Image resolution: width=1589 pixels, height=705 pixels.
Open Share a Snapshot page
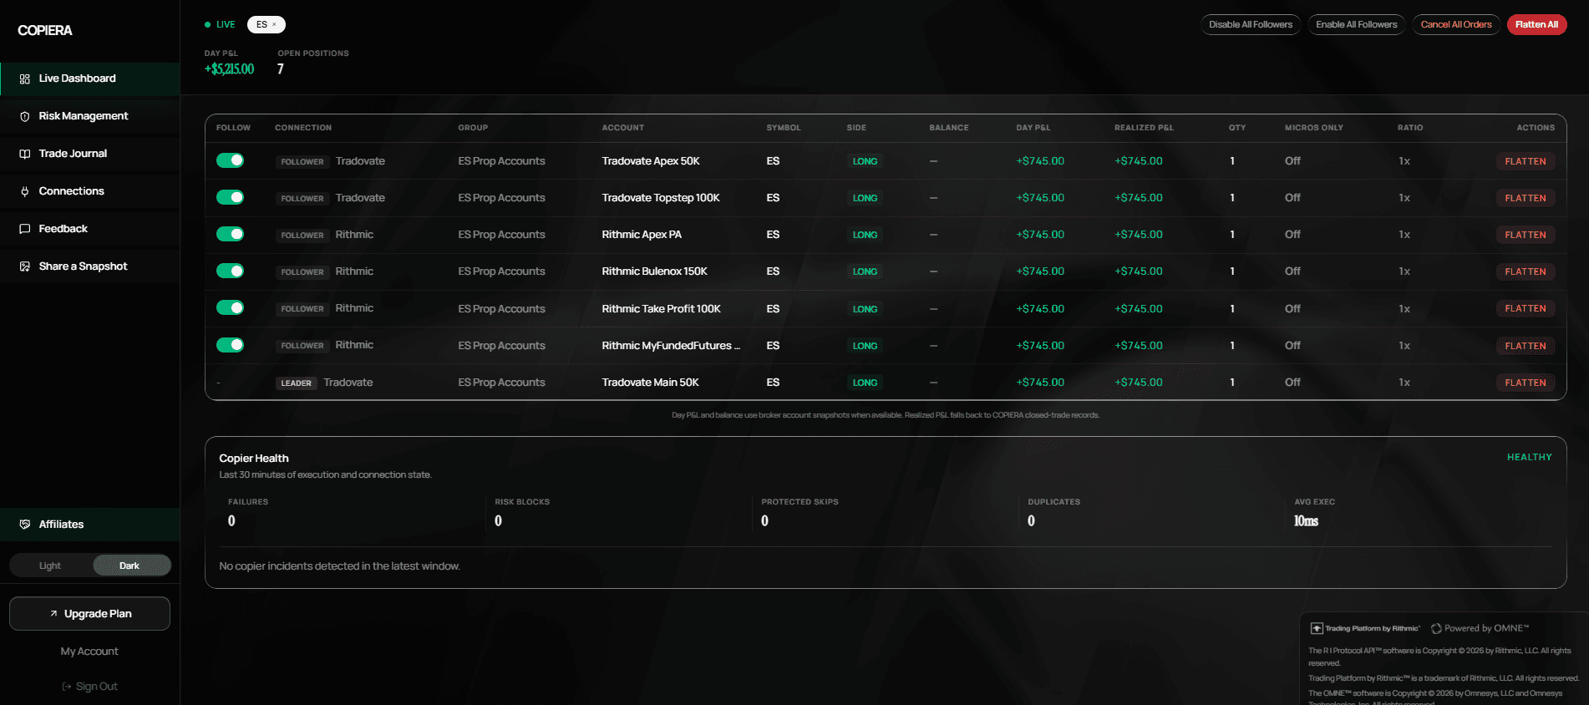click(89, 266)
